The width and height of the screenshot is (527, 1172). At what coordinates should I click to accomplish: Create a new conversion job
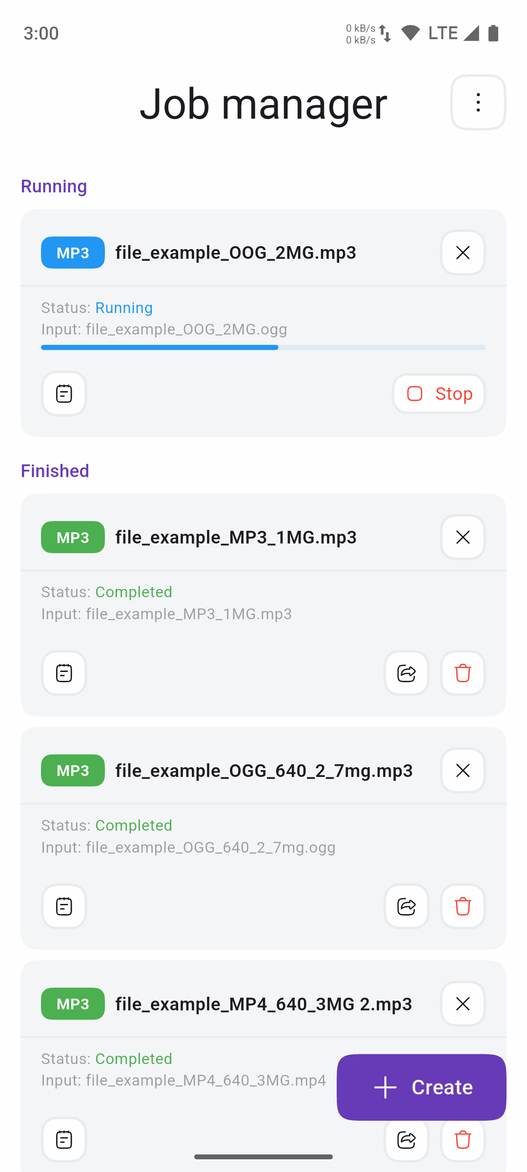pyautogui.click(x=422, y=1087)
